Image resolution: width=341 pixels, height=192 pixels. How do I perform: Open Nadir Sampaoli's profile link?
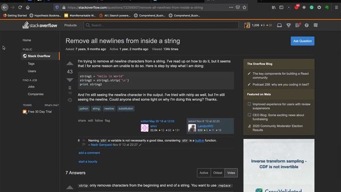point(101,145)
